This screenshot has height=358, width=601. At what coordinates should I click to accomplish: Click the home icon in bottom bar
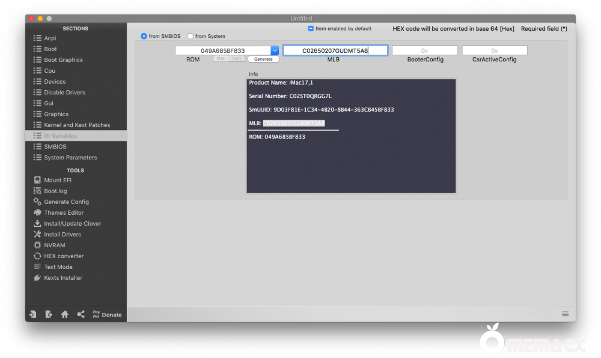pyautogui.click(x=64, y=314)
